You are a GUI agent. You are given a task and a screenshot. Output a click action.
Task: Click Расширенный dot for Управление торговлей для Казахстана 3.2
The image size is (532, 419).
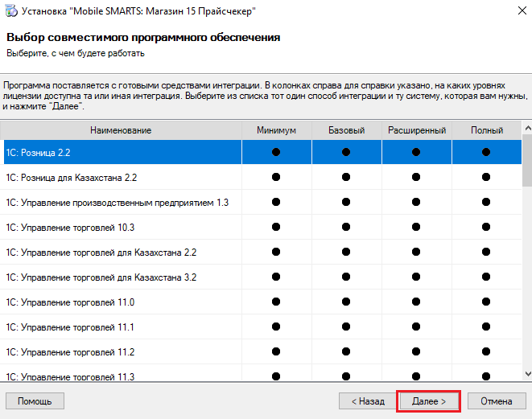tap(416, 277)
